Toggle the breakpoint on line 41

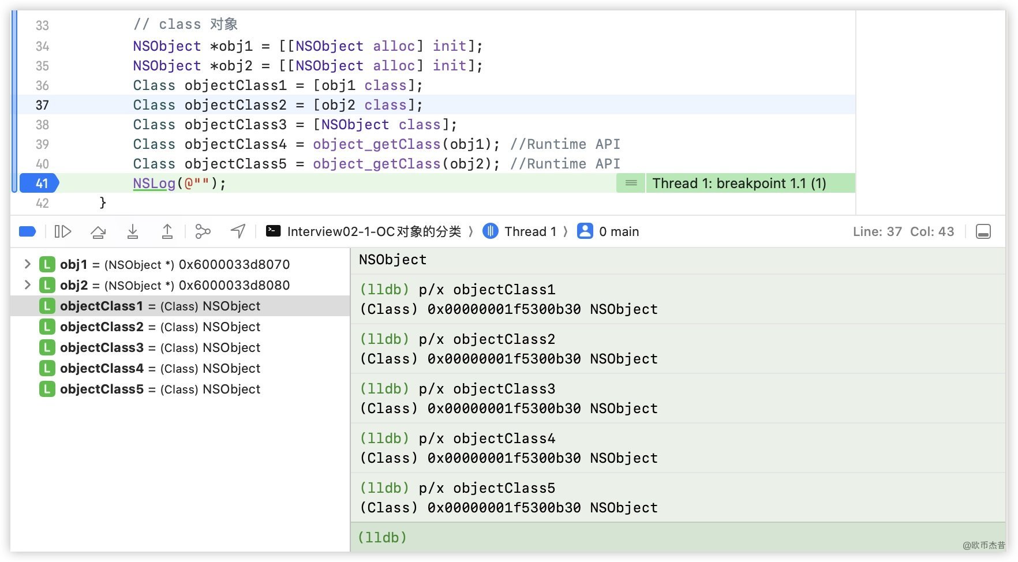point(39,183)
